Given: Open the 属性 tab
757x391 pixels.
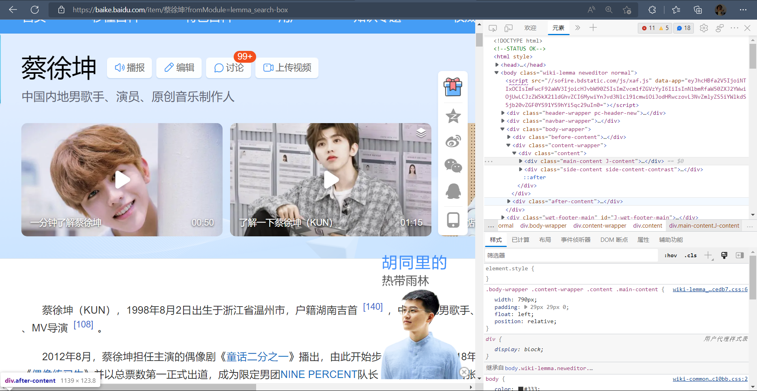Looking at the screenshot, I should (643, 239).
